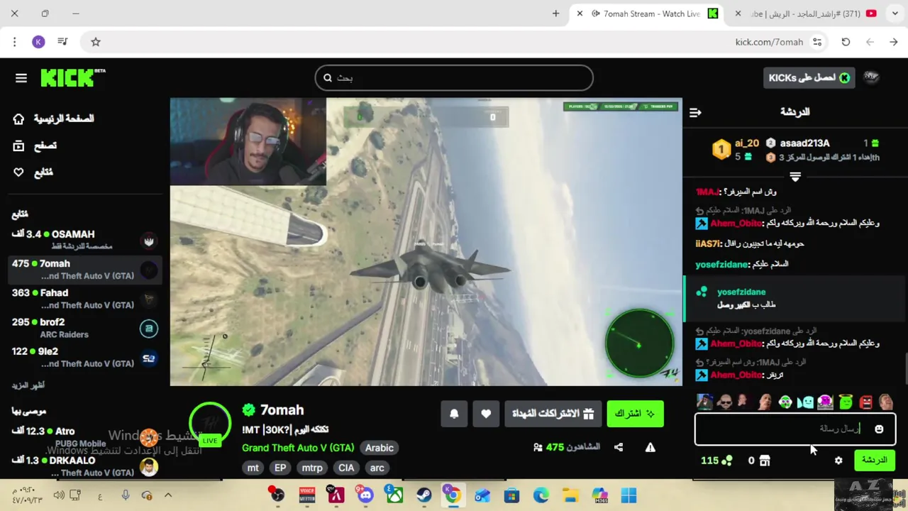Image resolution: width=908 pixels, height=511 pixels.
Task: Open Browse (تصفح) in the sidebar
Action: pos(35,145)
